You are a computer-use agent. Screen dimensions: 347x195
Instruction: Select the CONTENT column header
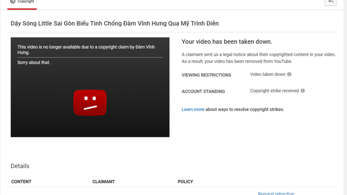21,182
